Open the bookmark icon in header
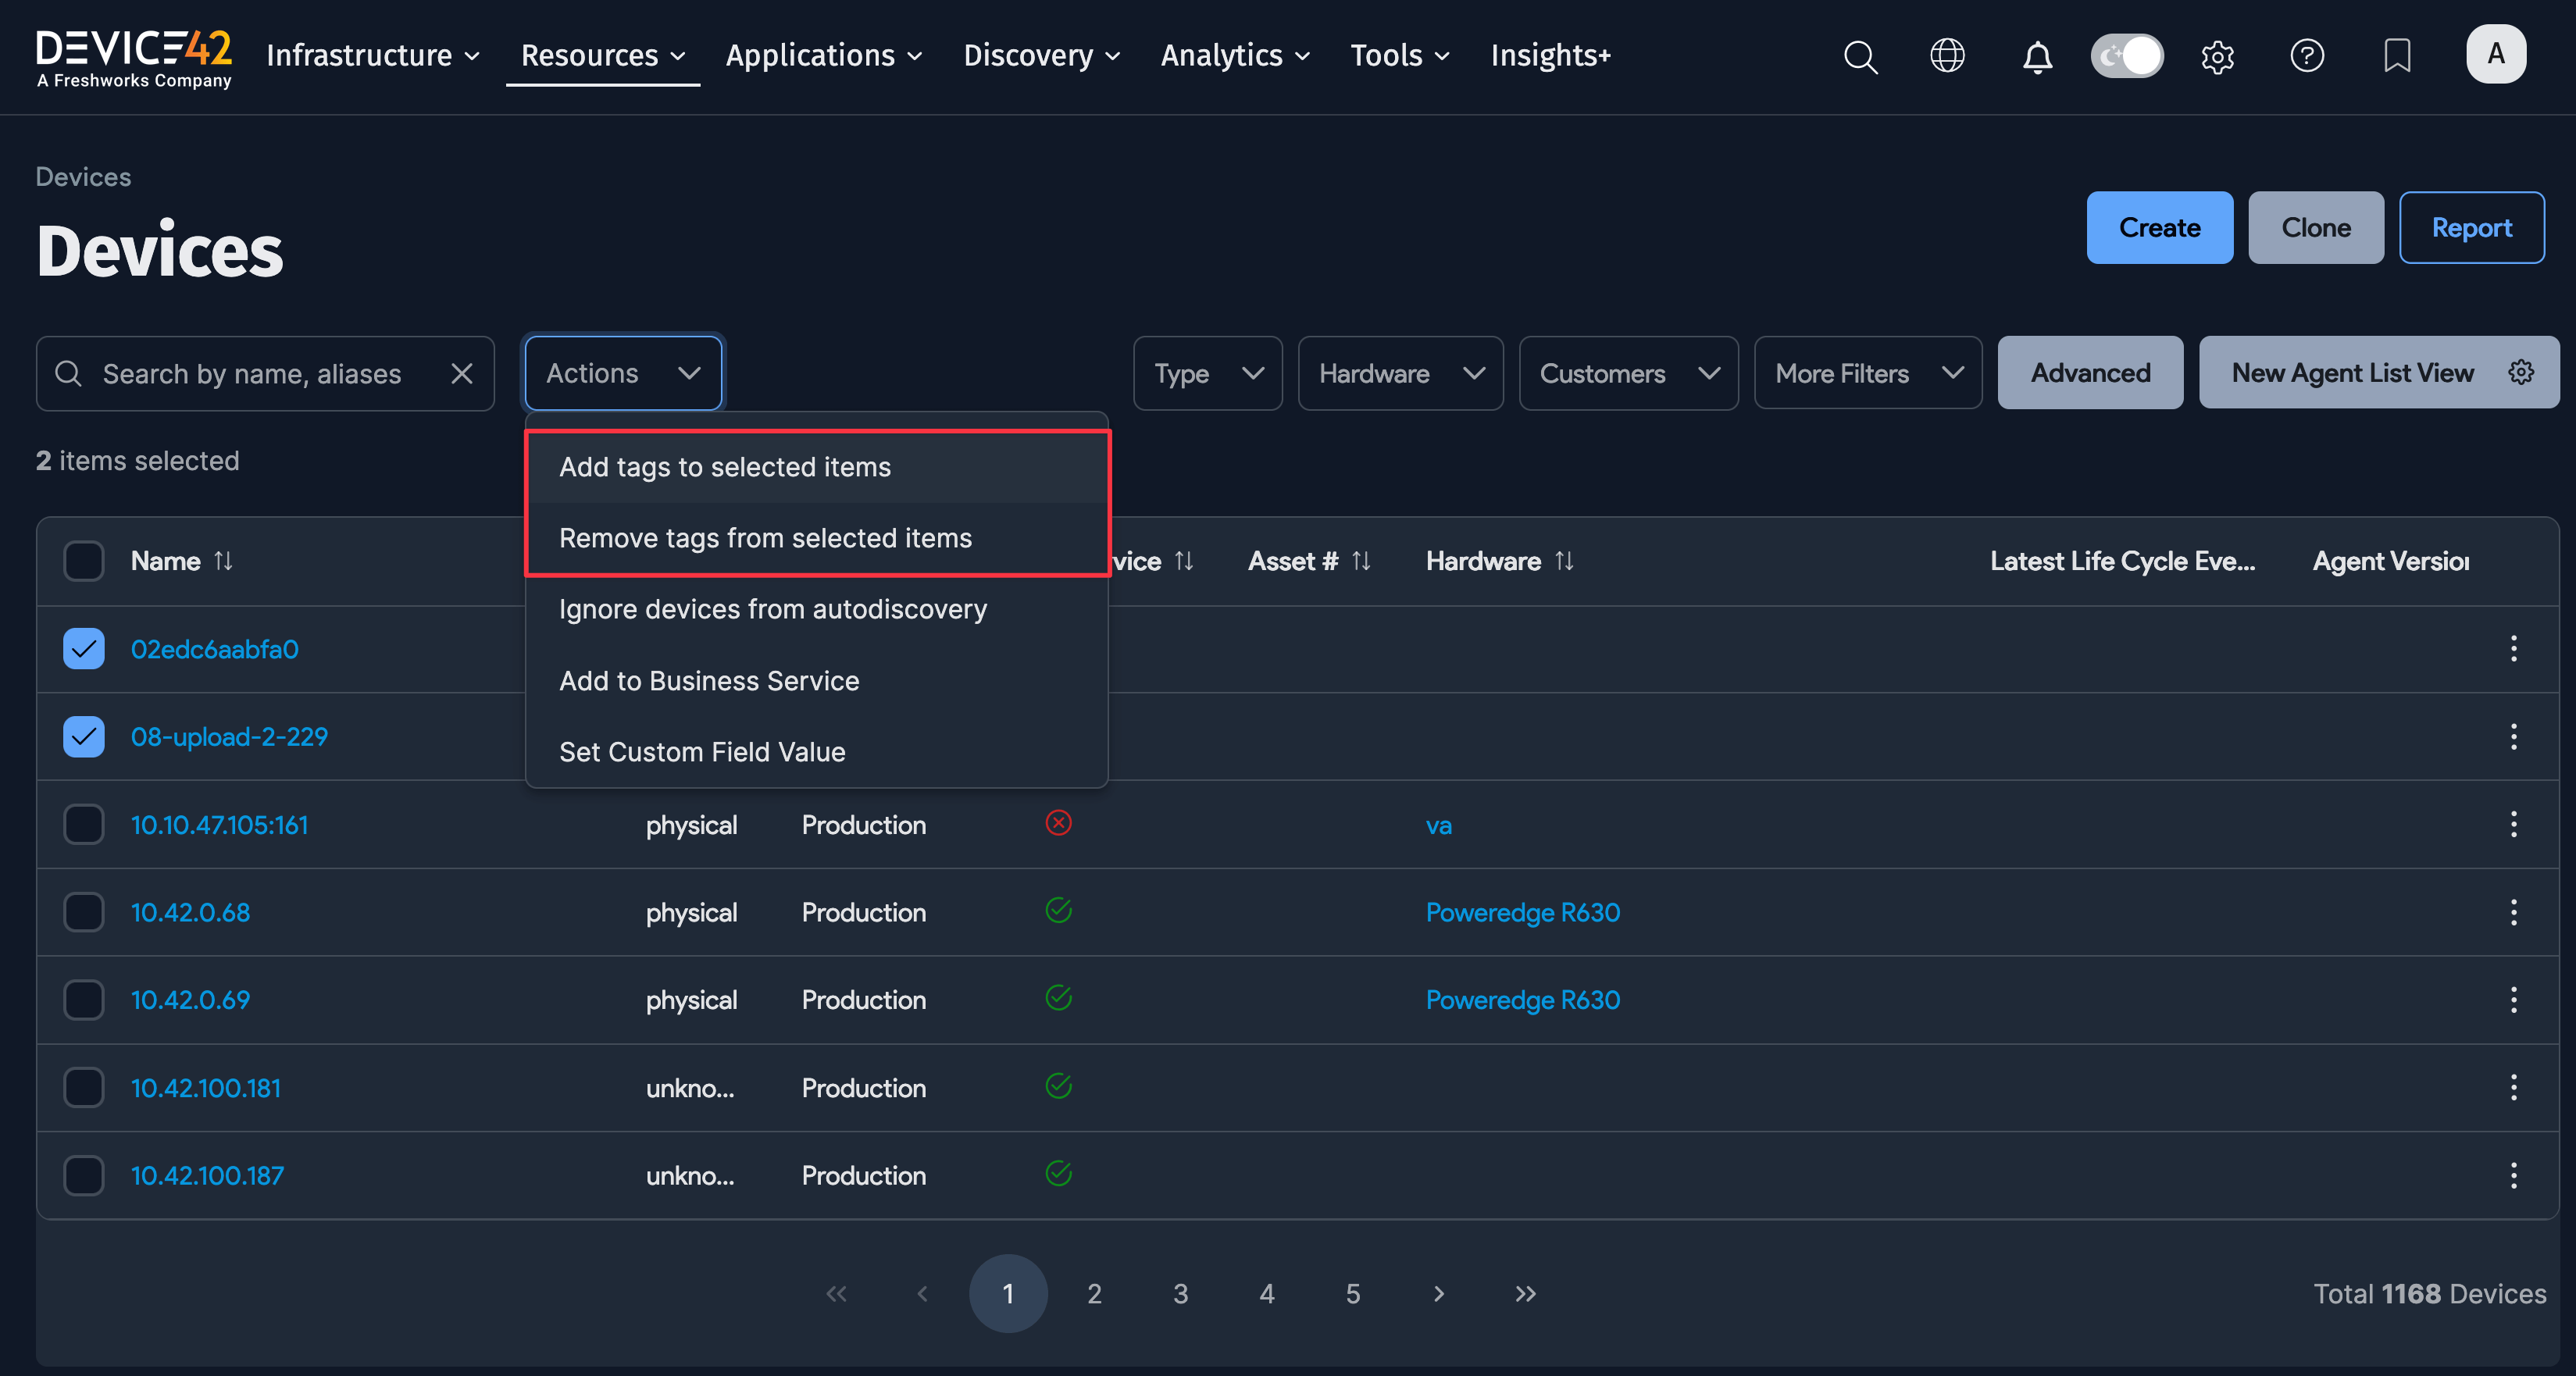This screenshot has height=1376, width=2576. (2397, 56)
